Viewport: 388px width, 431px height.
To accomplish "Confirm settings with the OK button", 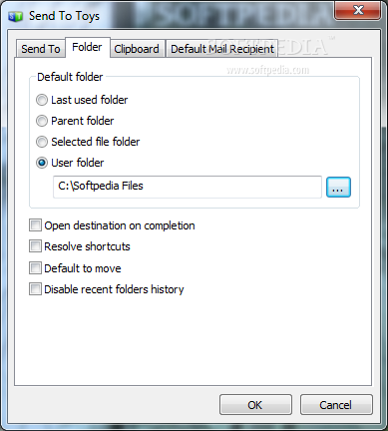I will (x=255, y=405).
